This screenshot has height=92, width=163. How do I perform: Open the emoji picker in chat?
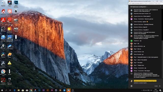131,86
